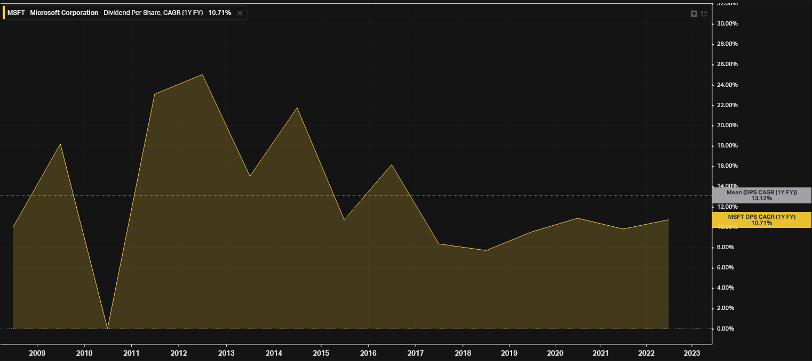The width and height of the screenshot is (812, 361).
Task: Click the Microsoft Corporation name in legend
Action: click(64, 12)
